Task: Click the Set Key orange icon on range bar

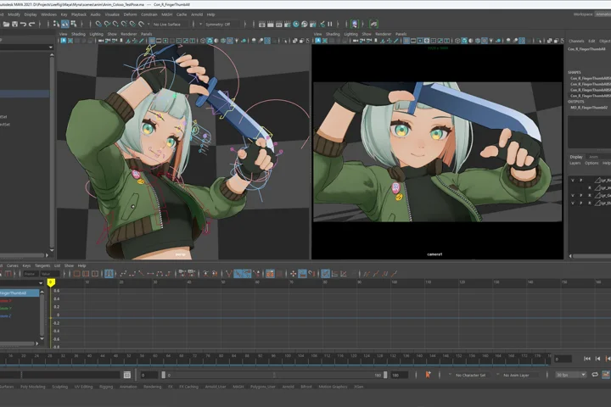Action: tap(428, 375)
